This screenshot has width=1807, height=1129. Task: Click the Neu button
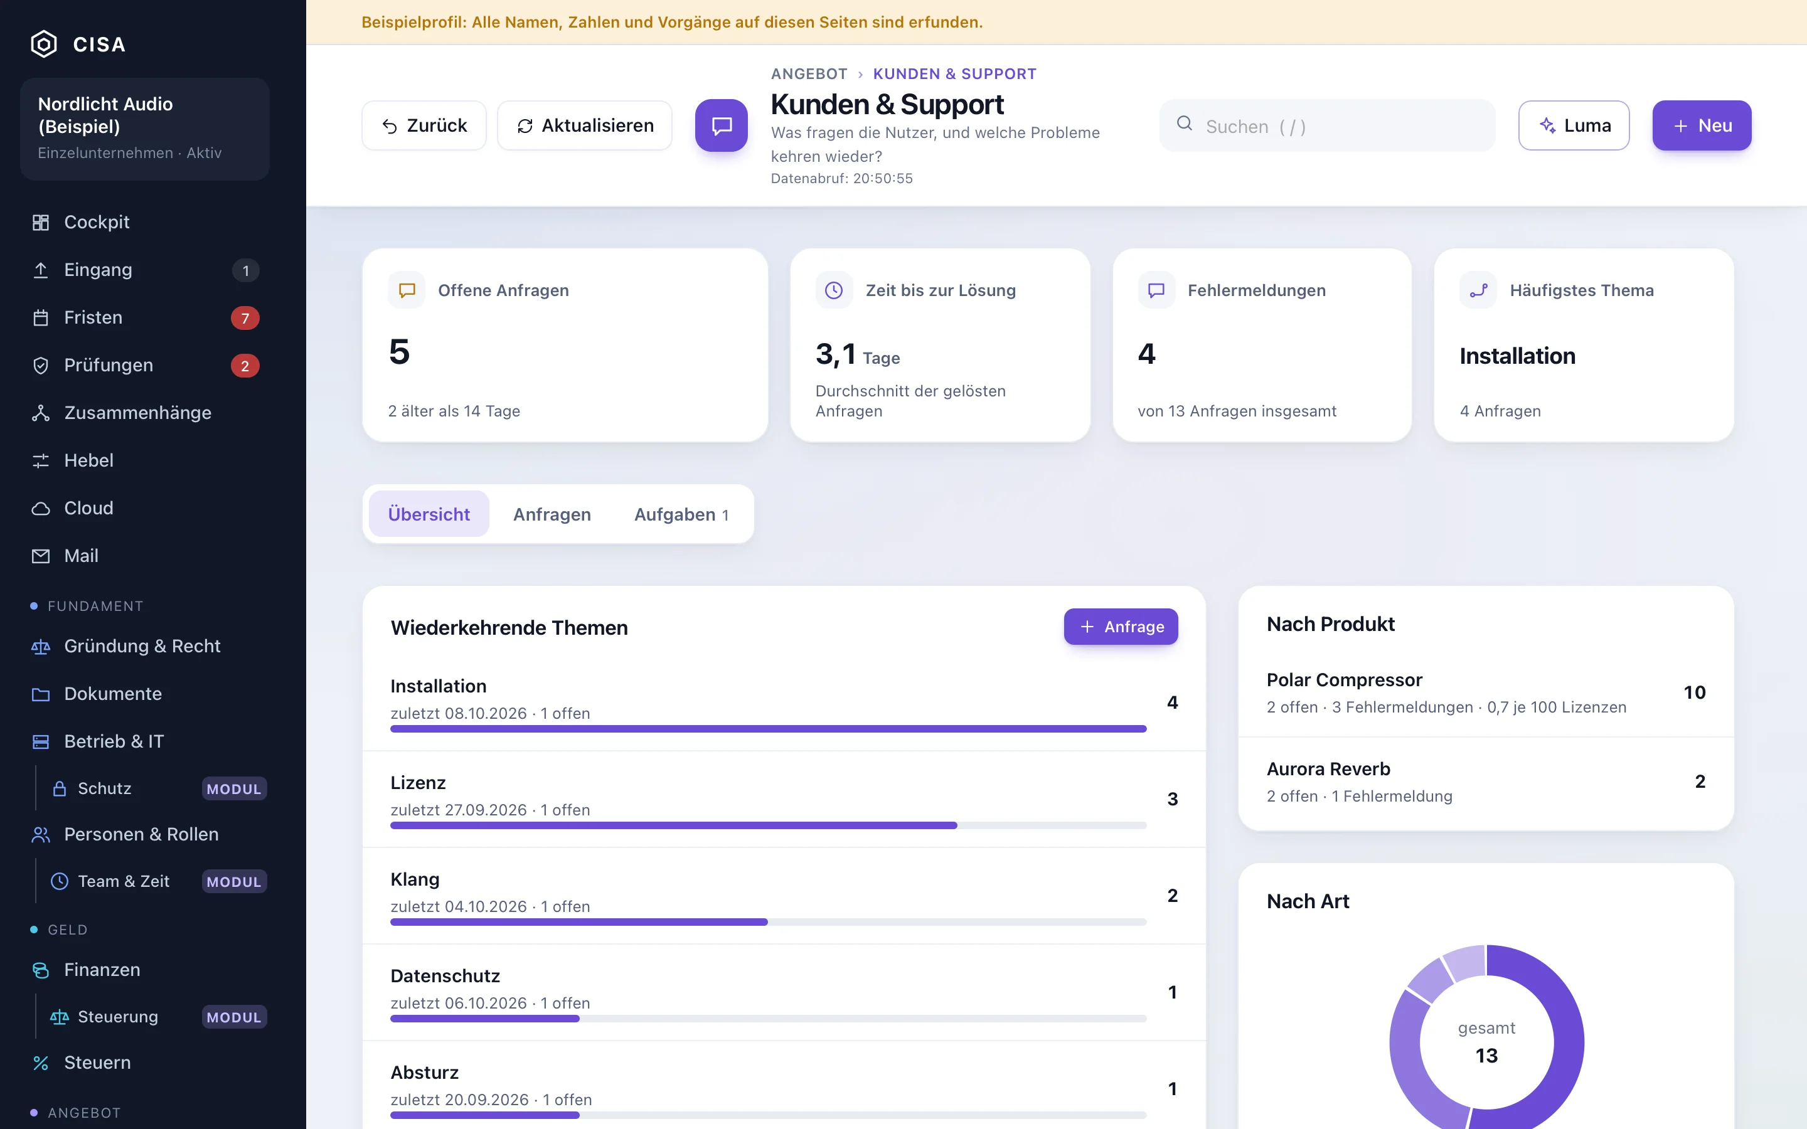1702,125
